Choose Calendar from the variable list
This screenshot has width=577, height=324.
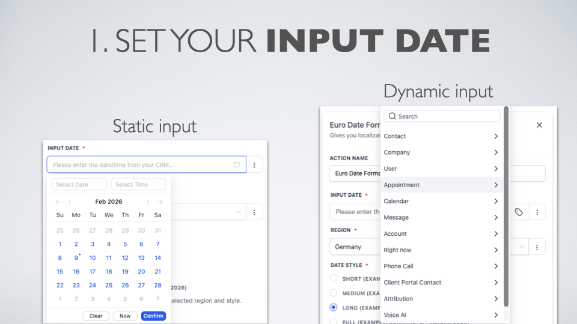[x=396, y=201]
